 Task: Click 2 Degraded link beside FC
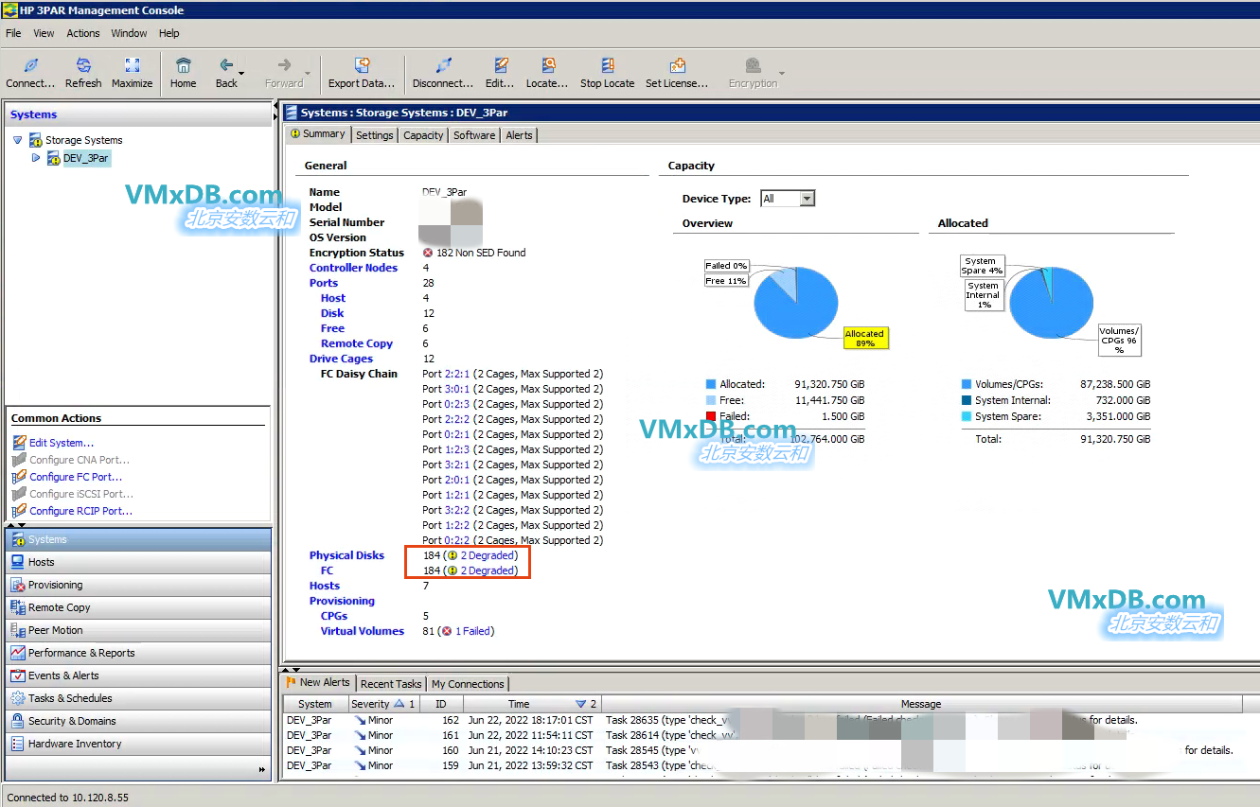point(488,570)
